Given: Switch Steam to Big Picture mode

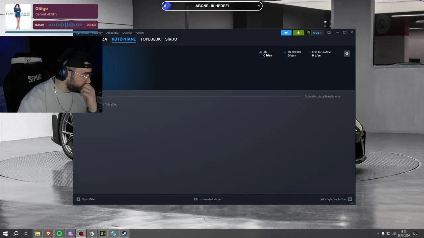Looking at the screenshot, I should [329, 33].
